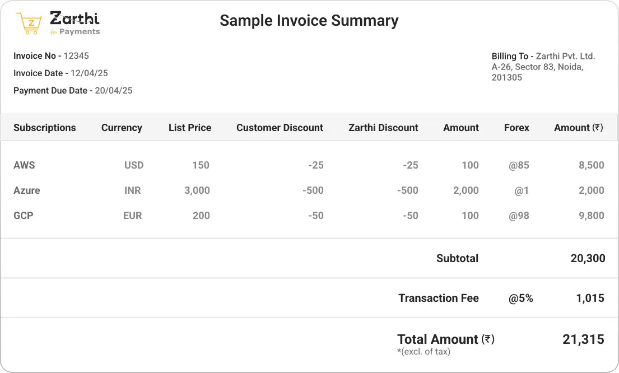Select the Invoice No 12345 text
This screenshot has width=619, height=373.
click(x=51, y=56)
